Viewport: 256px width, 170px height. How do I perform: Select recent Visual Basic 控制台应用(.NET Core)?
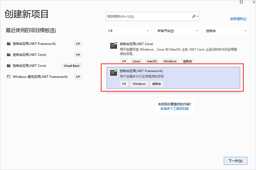[44, 66]
